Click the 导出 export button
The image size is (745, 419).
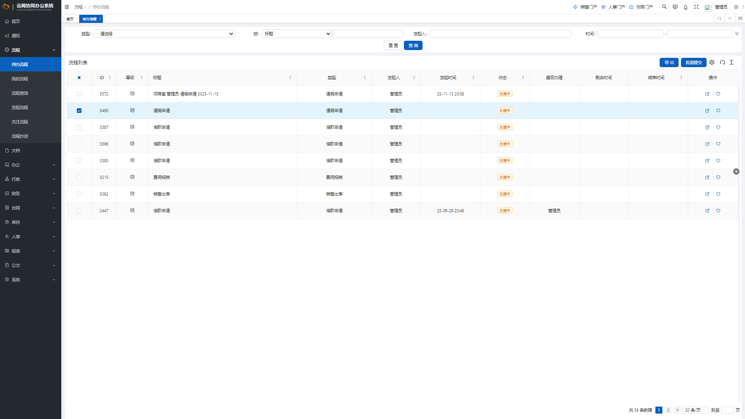pos(669,62)
